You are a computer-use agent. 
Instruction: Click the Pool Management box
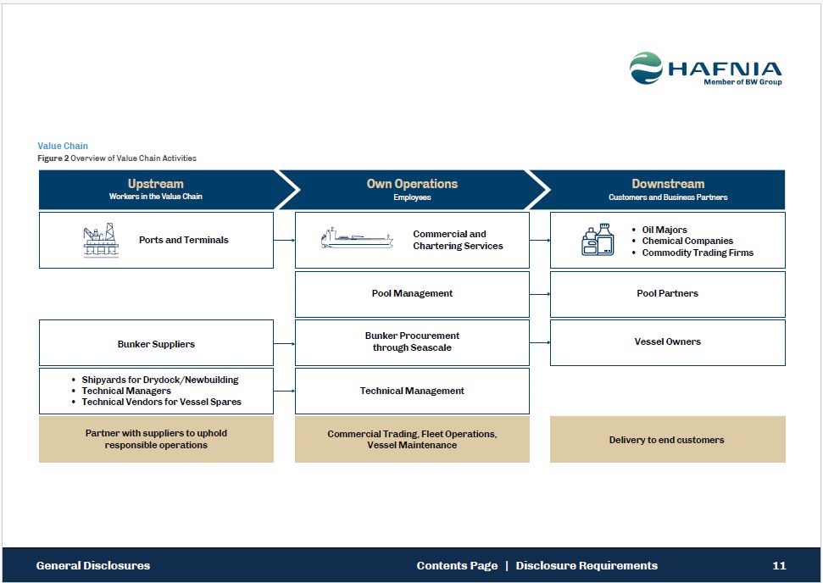(412, 294)
